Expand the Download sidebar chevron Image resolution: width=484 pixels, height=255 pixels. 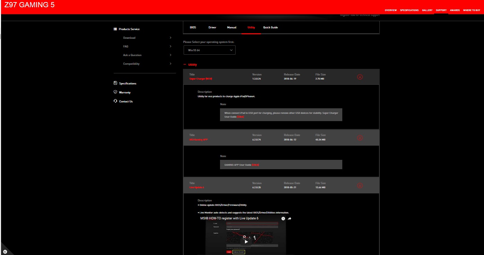click(x=170, y=38)
